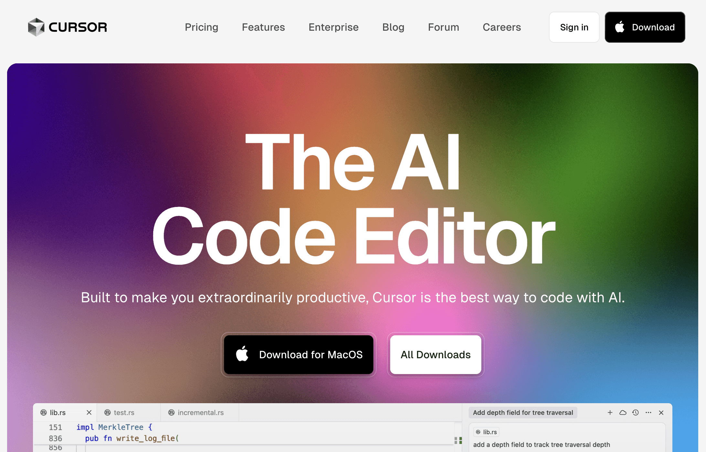Open the Forum link
Viewport: 706px width, 452px height.
444,27
